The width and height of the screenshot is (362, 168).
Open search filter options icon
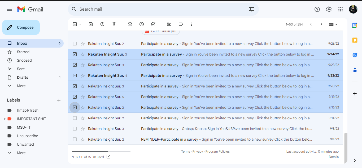pyautogui.click(x=251, y=9)
